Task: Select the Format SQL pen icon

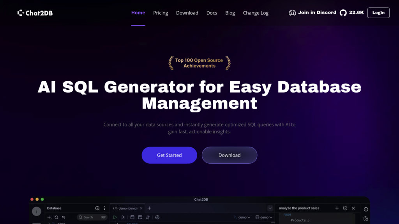Action: click(148, 217)
